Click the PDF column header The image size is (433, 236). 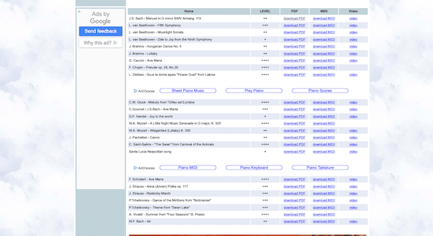click(x=294, y=11)
